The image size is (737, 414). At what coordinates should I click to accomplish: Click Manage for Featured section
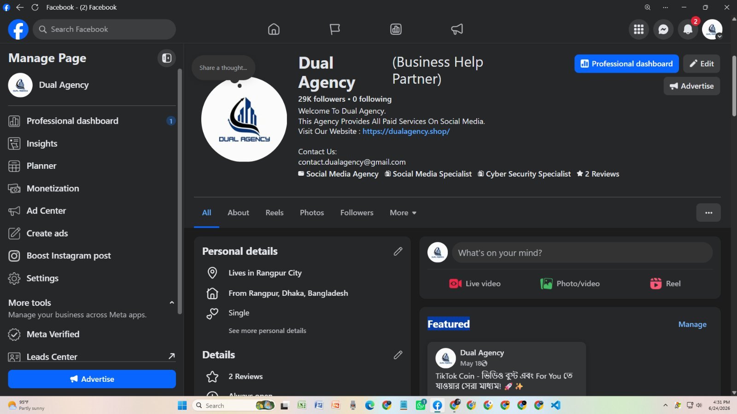point(692,324)
